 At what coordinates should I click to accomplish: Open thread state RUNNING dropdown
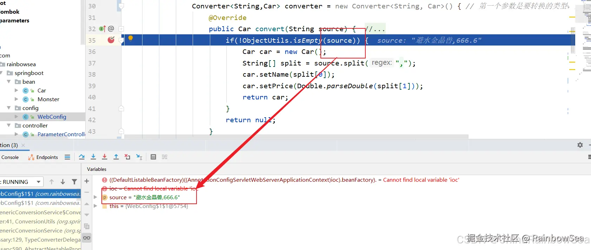(22, 182)
